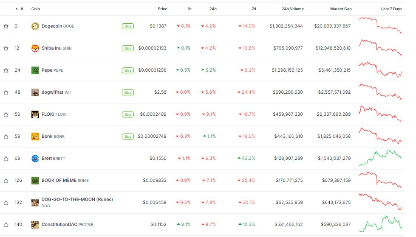Sort coins by the 7d column header
Image resolution: width=416 pixels, height=237 pixels.
click(x=254, y=9)
